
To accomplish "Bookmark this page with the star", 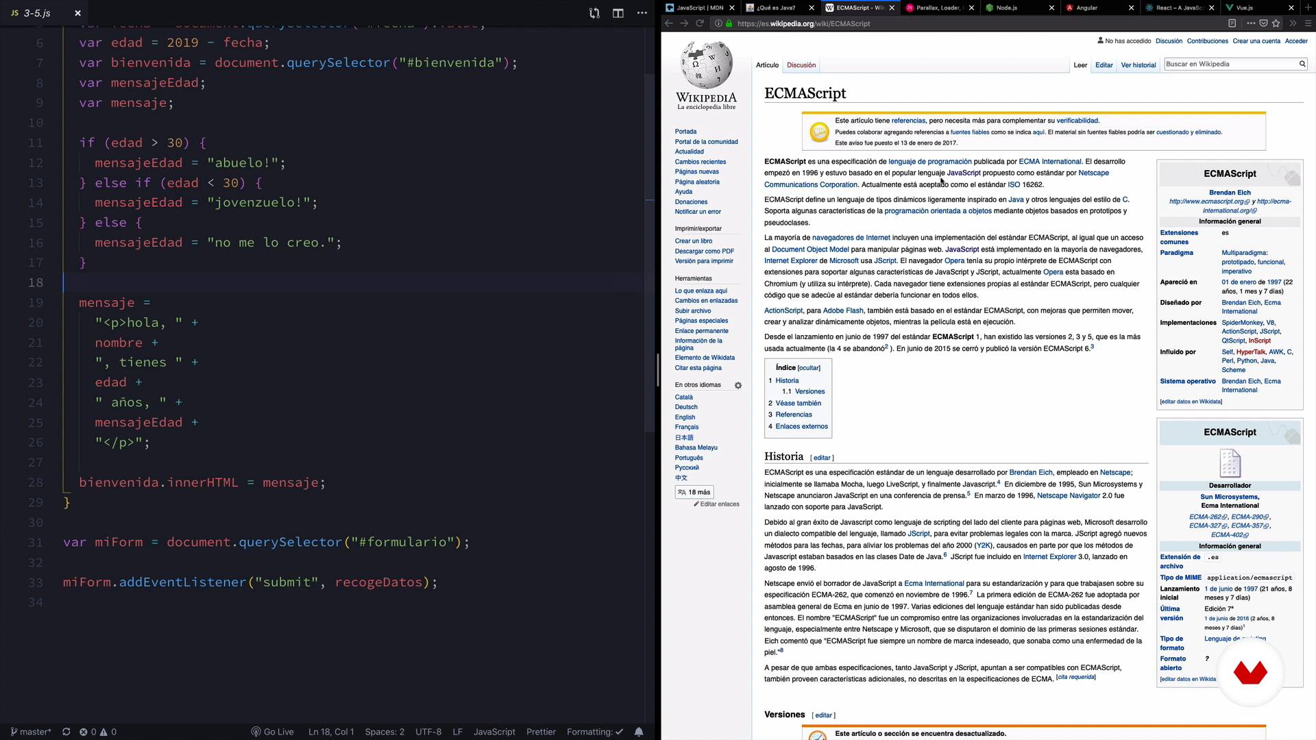I will pos(1276,23).
